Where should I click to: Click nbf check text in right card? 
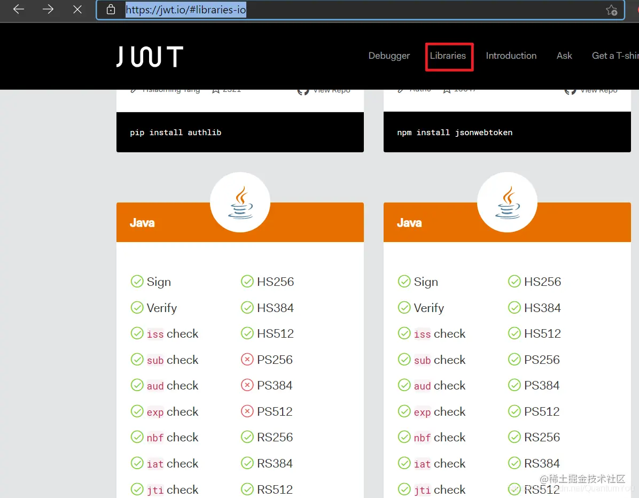coord(440,437)
